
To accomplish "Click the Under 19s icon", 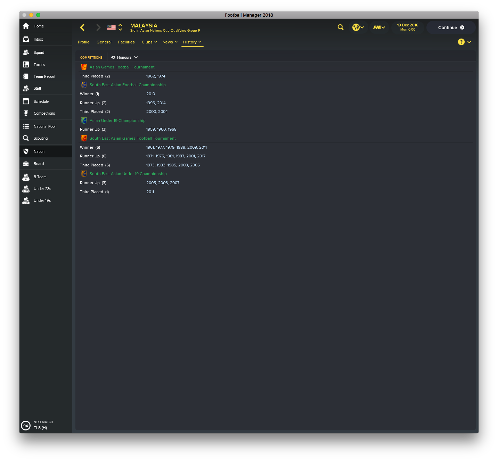I will [x=26, y=201].
